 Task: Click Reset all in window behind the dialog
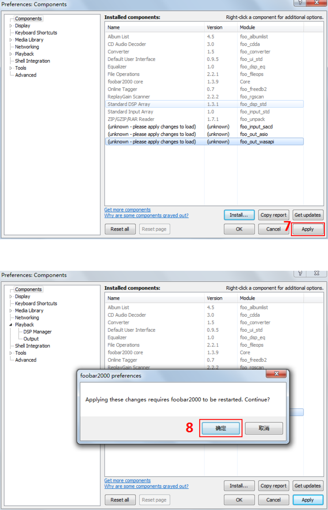pyautogui.click(x=120, y=500)
